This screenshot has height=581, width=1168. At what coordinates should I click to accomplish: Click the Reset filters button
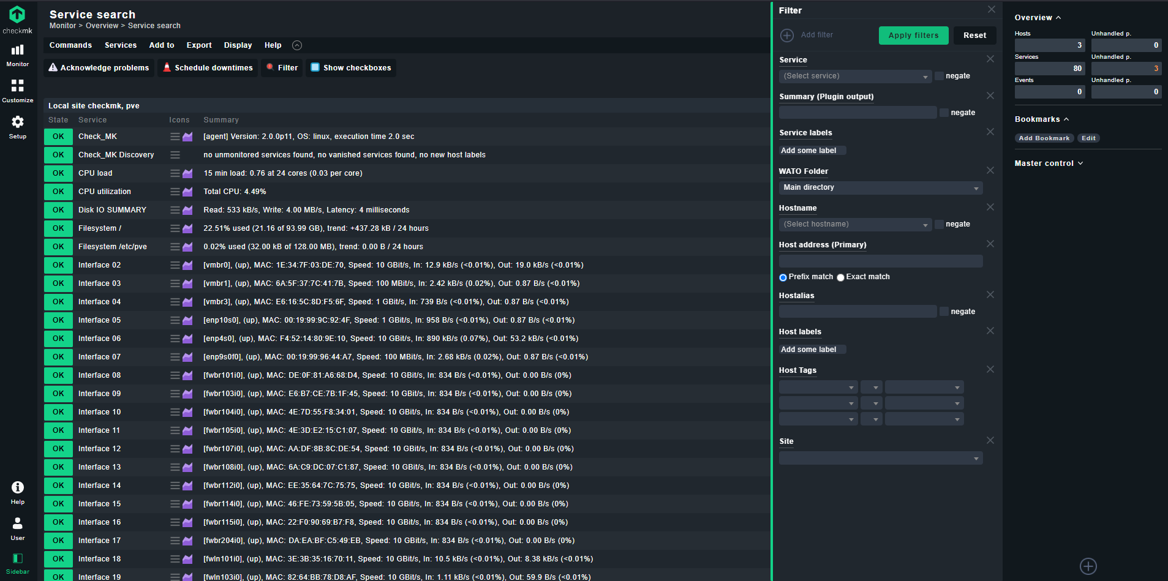click(x=974, y=36)
